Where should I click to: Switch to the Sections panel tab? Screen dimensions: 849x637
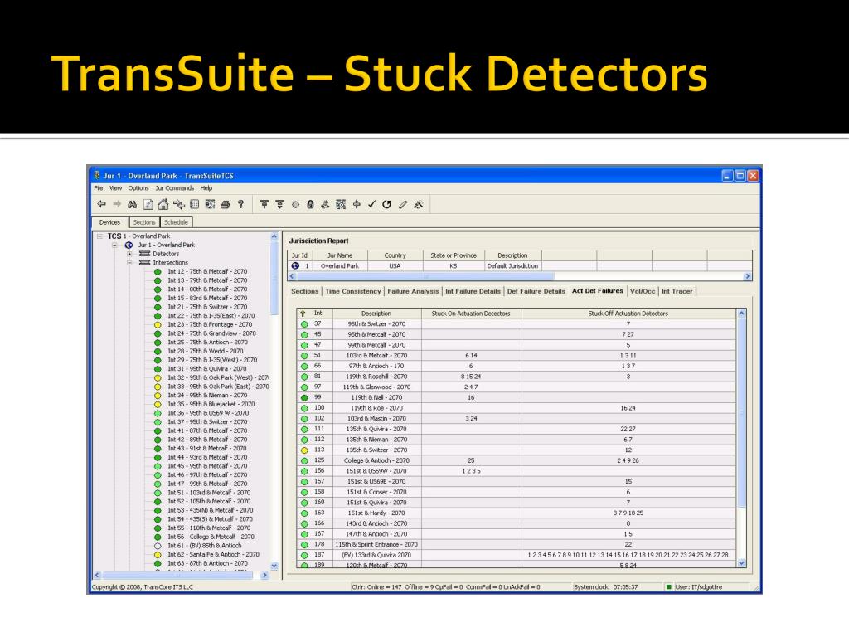(x=144, y=222)
